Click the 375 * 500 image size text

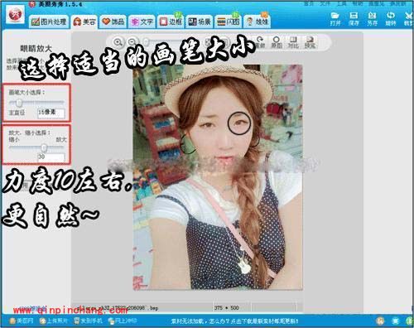226,308
